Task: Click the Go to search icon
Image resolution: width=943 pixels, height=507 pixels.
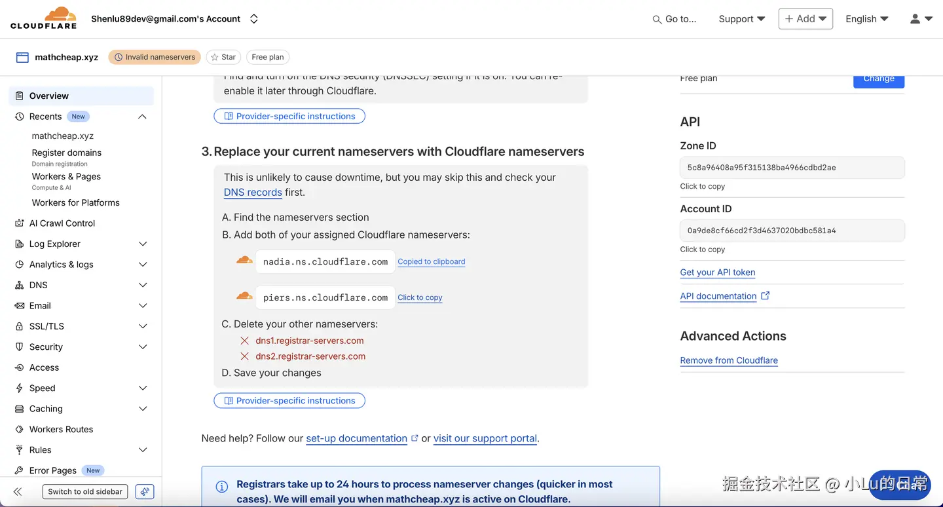Action: [x=657, y=20]
